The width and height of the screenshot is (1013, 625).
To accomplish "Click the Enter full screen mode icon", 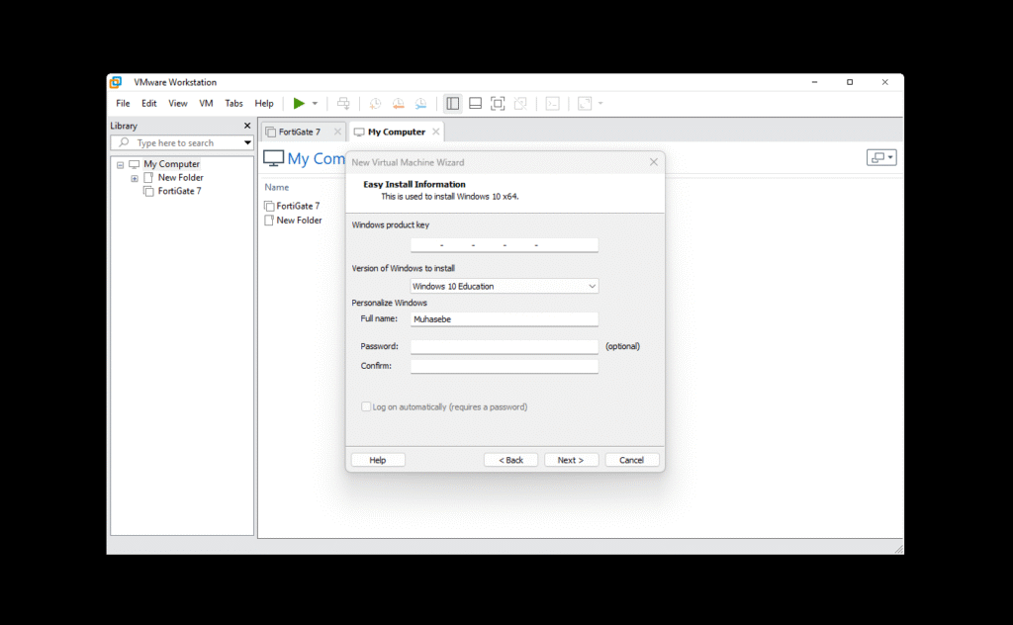I will [x=498, y=104].
